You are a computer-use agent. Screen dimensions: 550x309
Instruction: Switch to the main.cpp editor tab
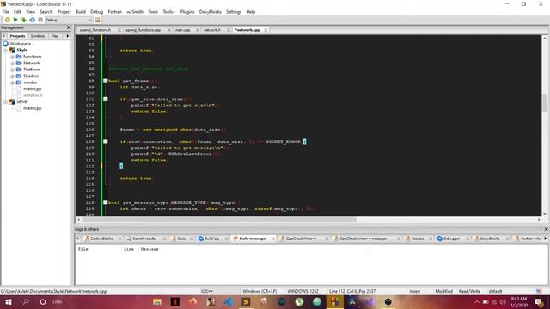coord(183,30)
